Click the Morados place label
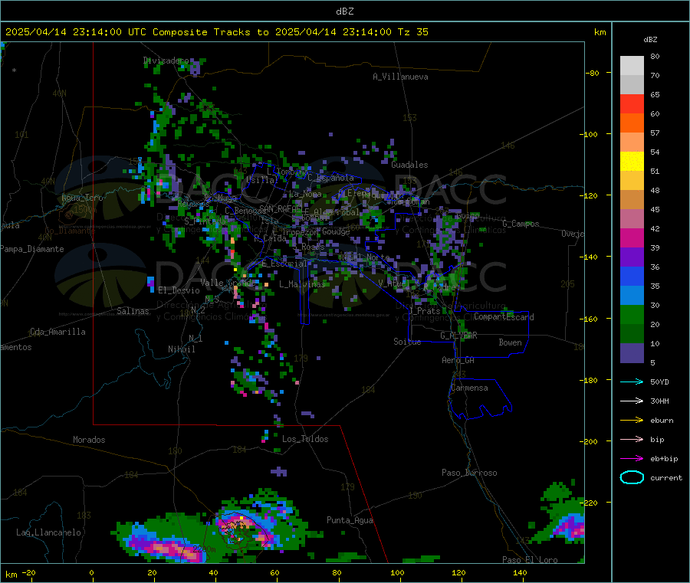690x583 pixels. (89, 440)
